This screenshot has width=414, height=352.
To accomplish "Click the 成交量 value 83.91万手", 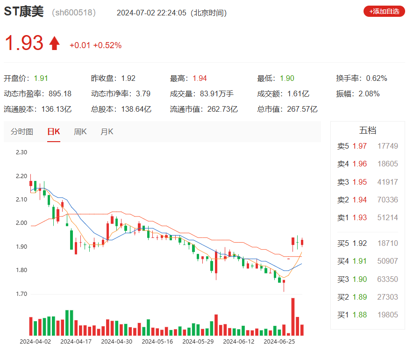I will click(x=217, y=94).
